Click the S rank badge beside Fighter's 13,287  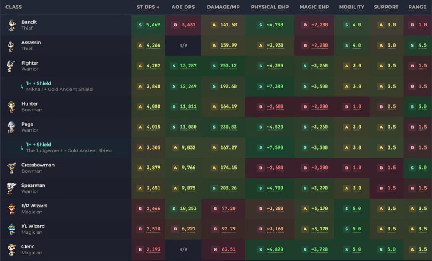click(174, 66)
